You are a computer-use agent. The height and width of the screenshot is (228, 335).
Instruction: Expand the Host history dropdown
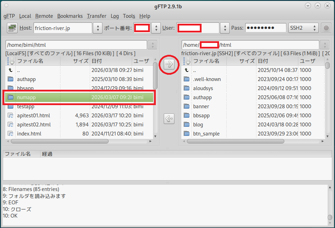coord(97,28)
